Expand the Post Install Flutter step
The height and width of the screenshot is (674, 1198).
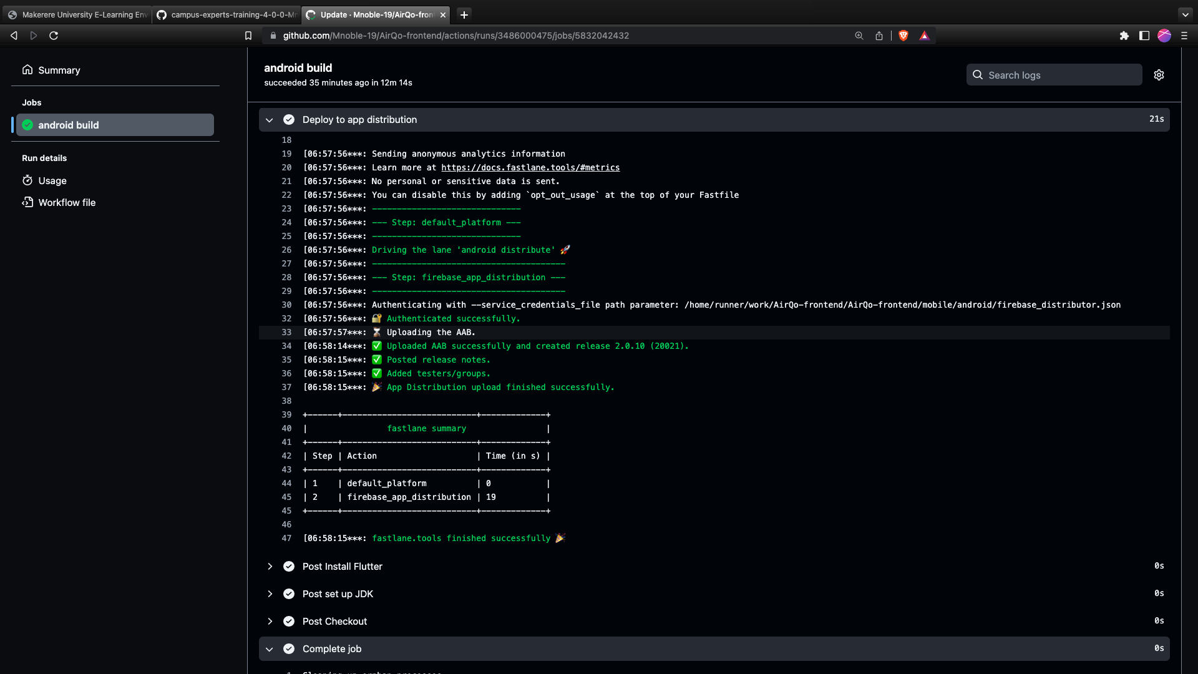(270, 566)
